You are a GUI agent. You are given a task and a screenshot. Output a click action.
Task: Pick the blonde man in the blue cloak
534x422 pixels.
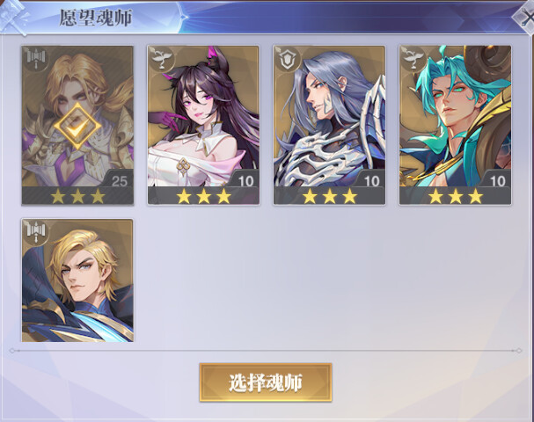pos(77,280)
